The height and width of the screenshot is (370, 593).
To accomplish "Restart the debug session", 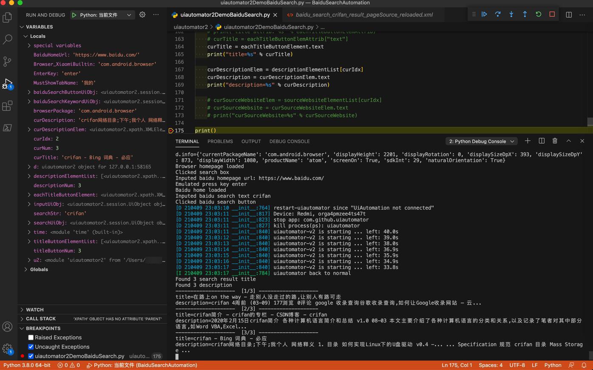I will pyautogui.click(x=539, y=14).
